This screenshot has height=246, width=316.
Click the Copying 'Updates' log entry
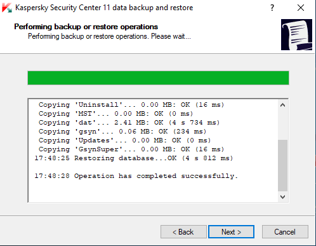point(124,140)
